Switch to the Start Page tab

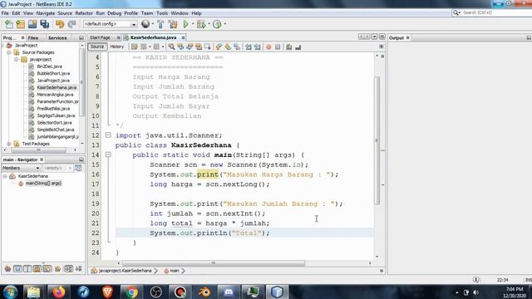click(101, 37)
